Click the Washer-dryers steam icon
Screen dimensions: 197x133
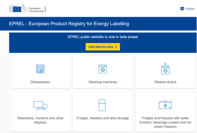(x=165, y=68)
